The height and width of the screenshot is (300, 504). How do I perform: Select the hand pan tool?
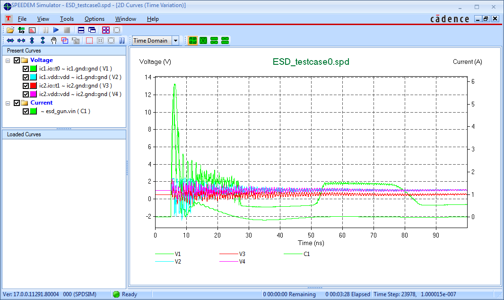coord(53,41)
